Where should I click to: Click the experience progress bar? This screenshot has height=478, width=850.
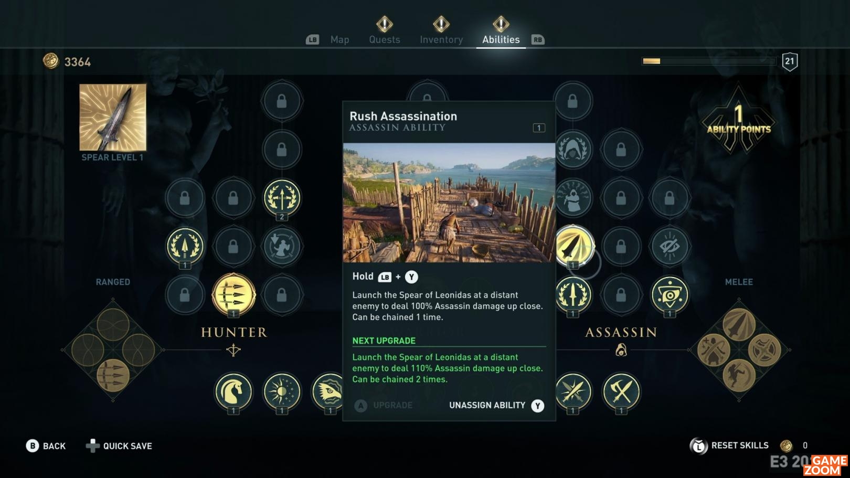pos(709,61)
